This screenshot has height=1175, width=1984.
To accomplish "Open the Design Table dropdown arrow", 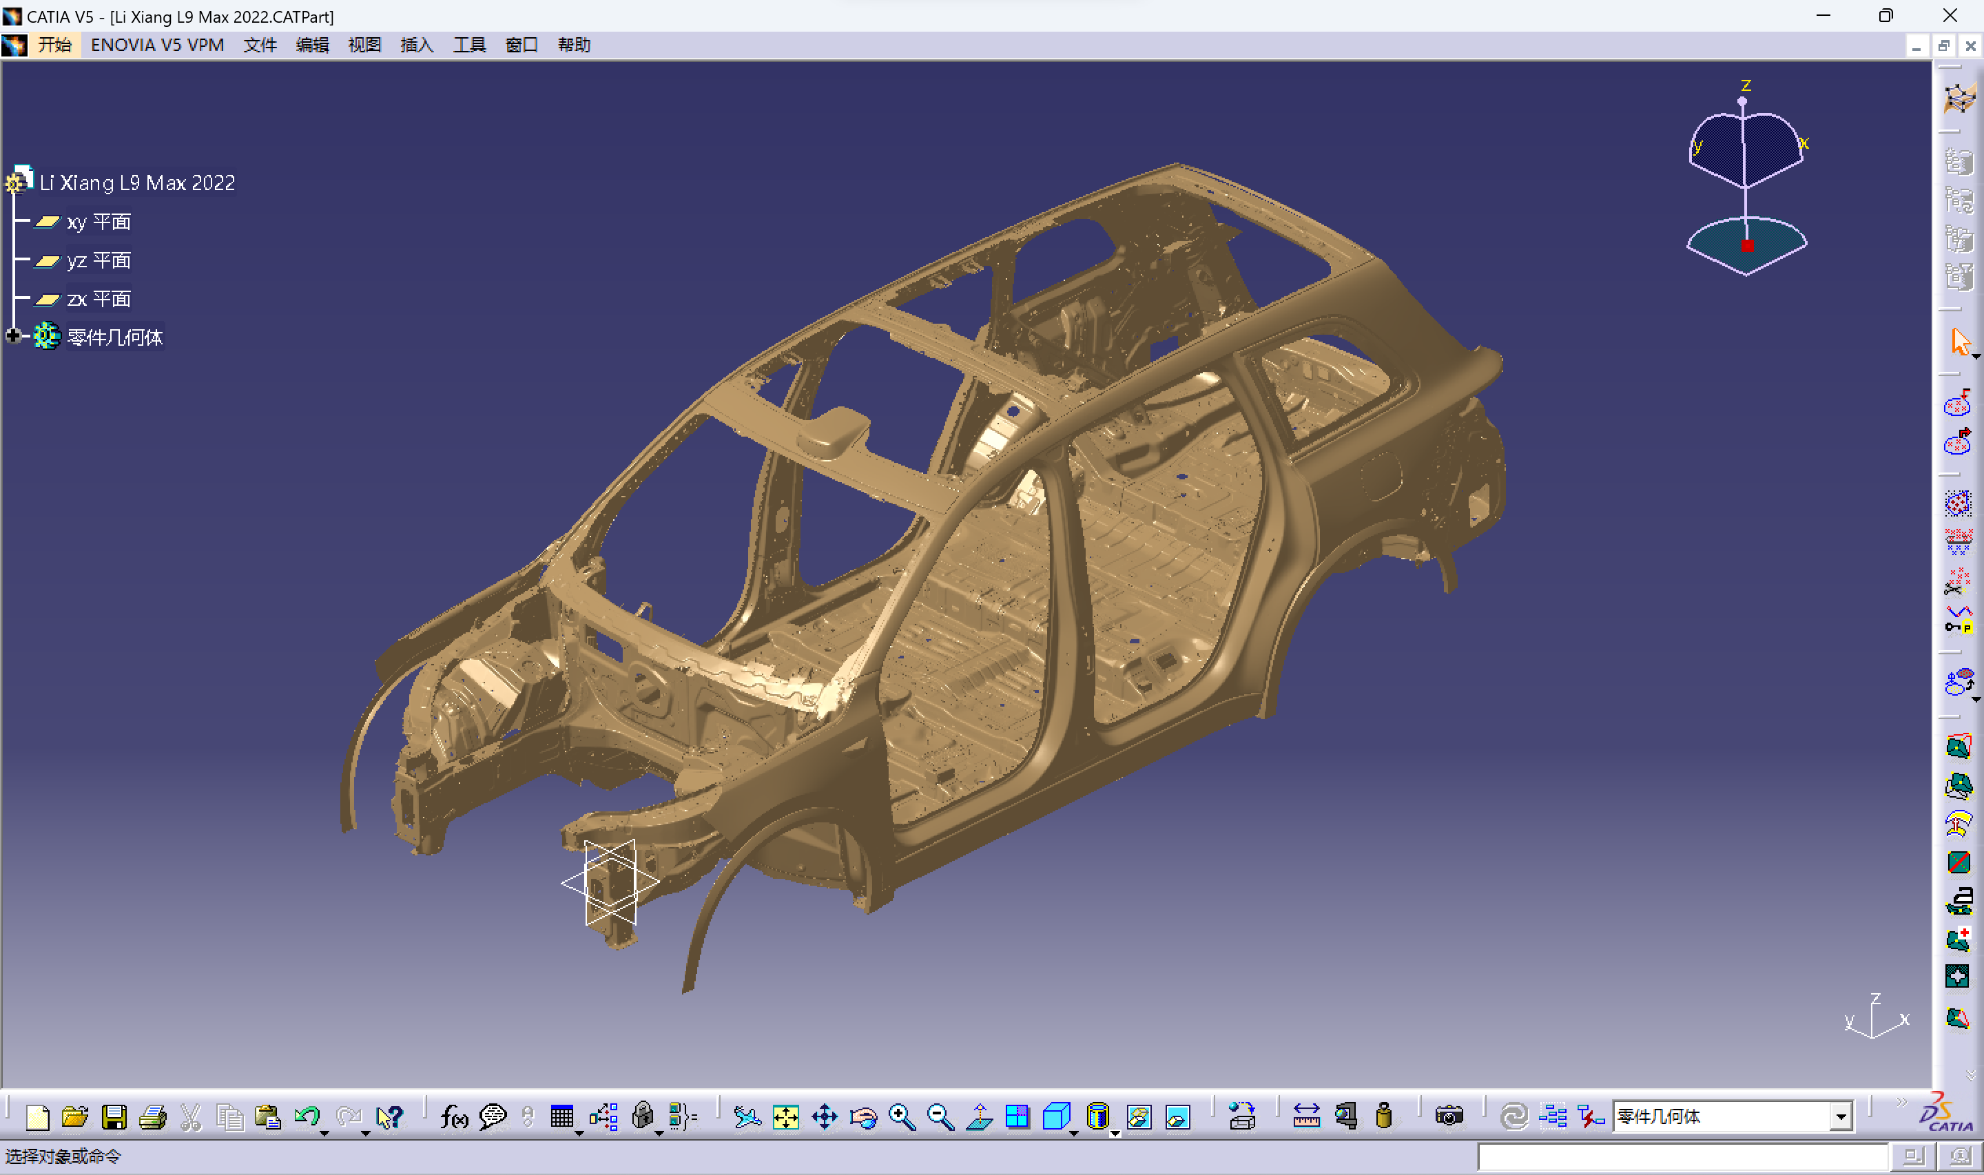I will pos(579,1134).
